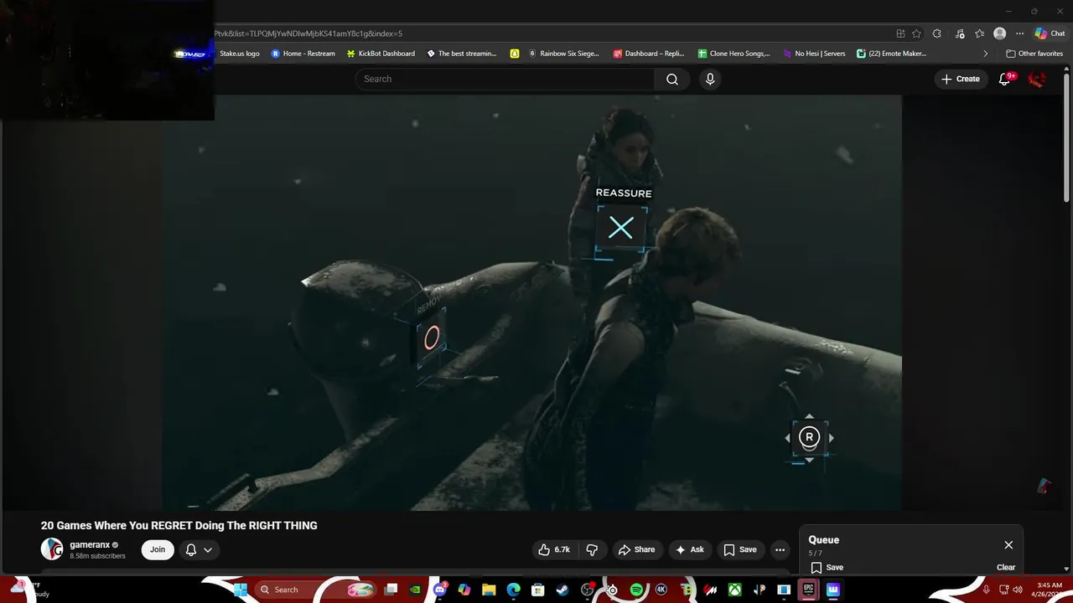Open the gameranx channel name link
This screenshot has height=603, width=1073.
point(90,544)
